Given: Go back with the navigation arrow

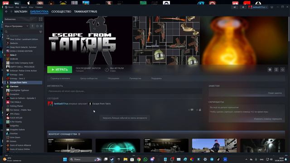Looking at the screenshot, I should [6, 11].
